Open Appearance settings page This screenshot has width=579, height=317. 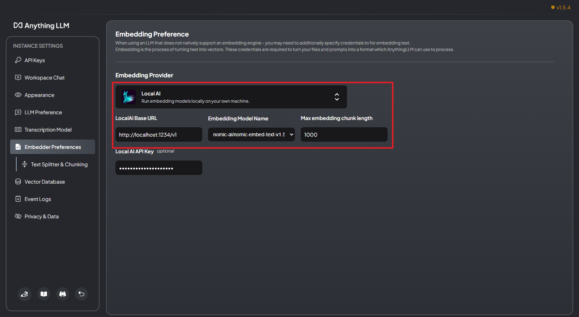click(x=52, y=95)
